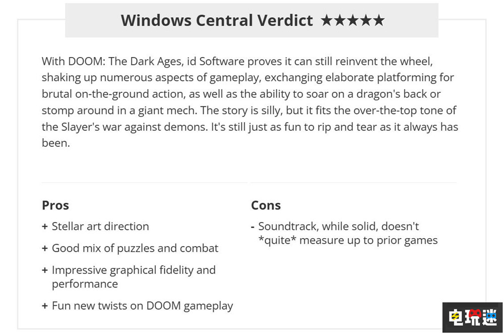Click the Fun new twists on DOOM gameplay text
Screen dimensions: 504x334
click(142, 306)
